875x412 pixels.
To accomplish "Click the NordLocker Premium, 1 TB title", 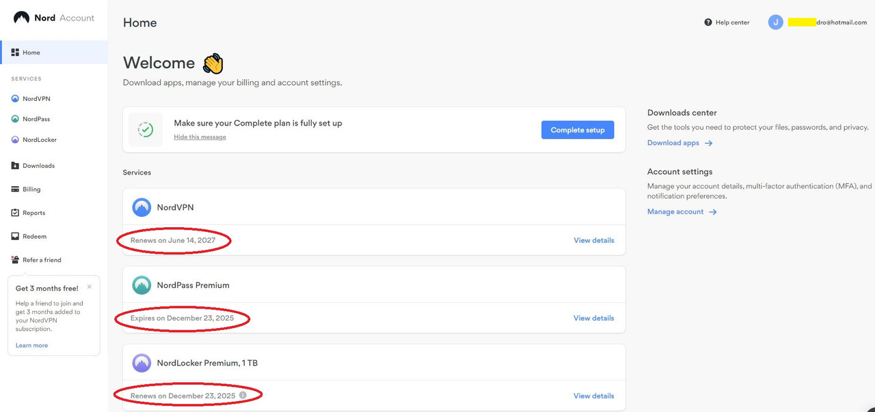I will 207,363.
